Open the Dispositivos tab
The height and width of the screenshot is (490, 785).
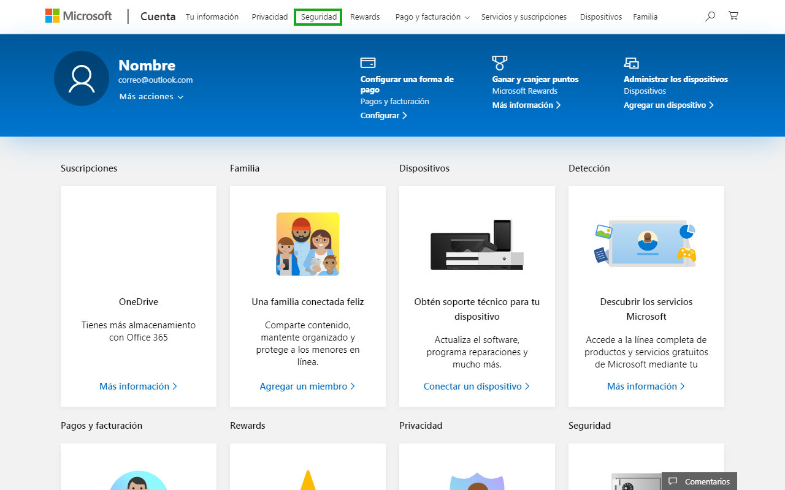click(601, 17)
